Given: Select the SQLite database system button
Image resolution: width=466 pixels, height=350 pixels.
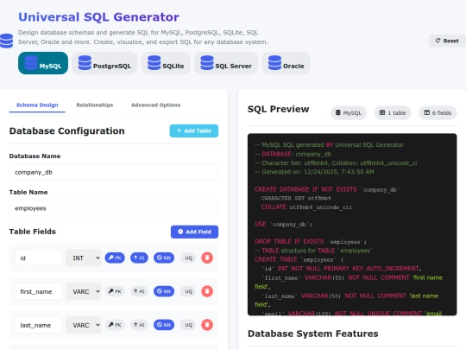Looking at the screenshot, I should pyautogui.click(x=166, y=63).
